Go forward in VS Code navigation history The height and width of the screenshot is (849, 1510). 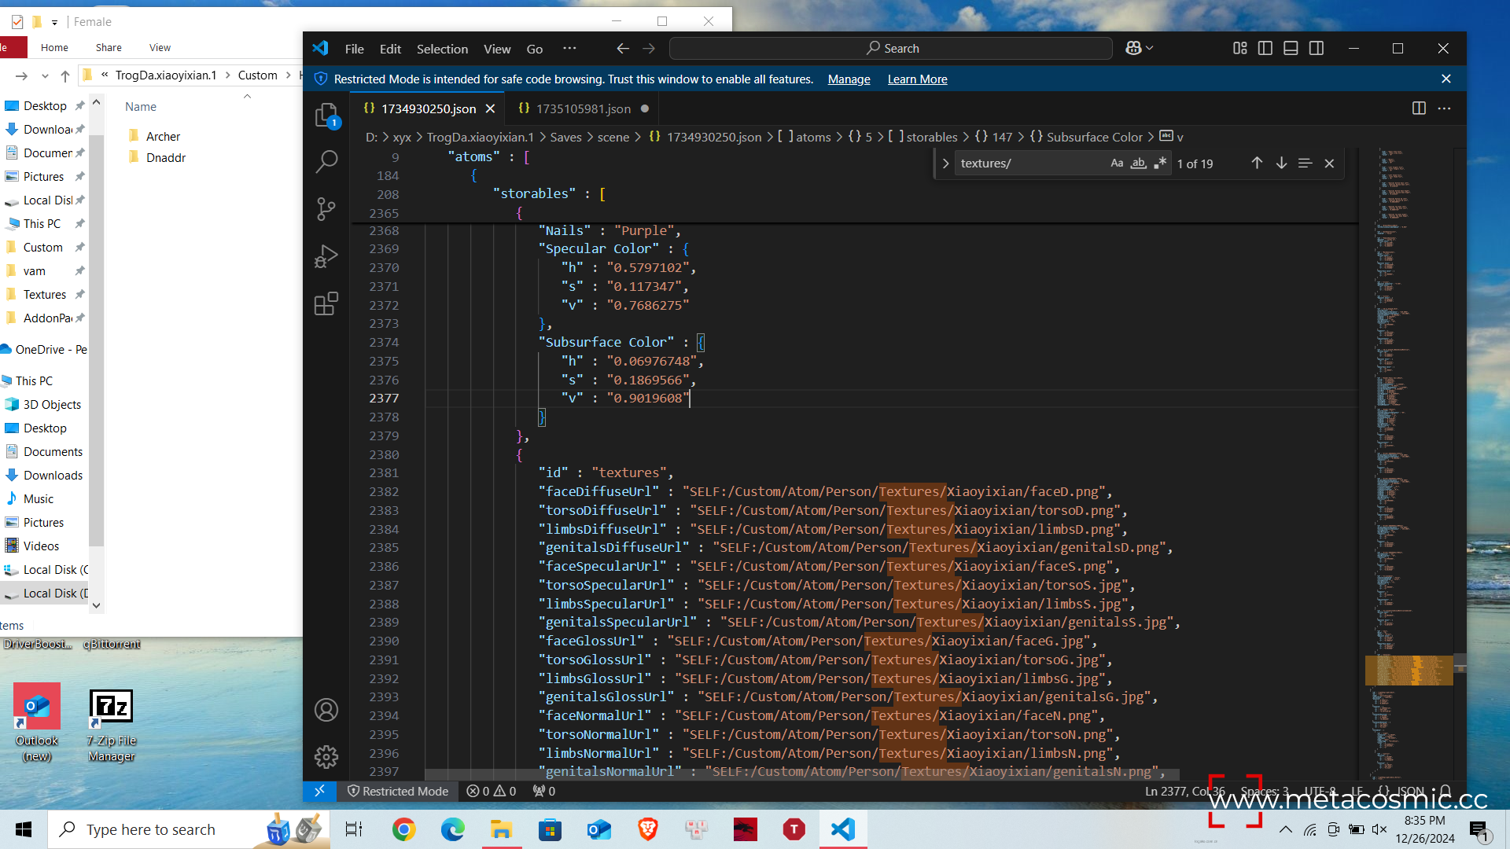tap(649, 49)
